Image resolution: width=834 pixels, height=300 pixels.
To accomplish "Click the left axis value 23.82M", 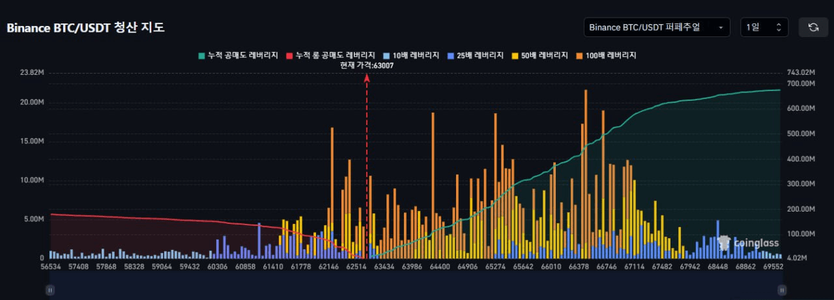I will [x=32, y=72].
